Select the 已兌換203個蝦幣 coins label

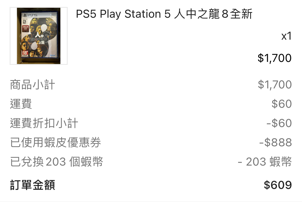click(56, 162)
